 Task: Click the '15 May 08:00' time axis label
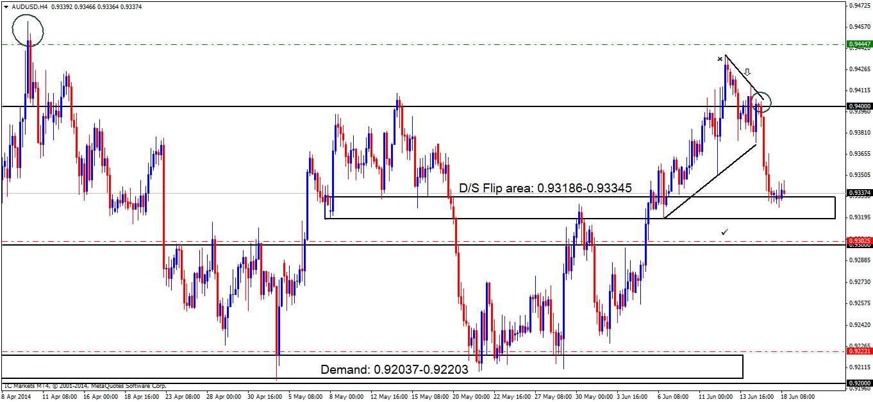coord(431,397)
